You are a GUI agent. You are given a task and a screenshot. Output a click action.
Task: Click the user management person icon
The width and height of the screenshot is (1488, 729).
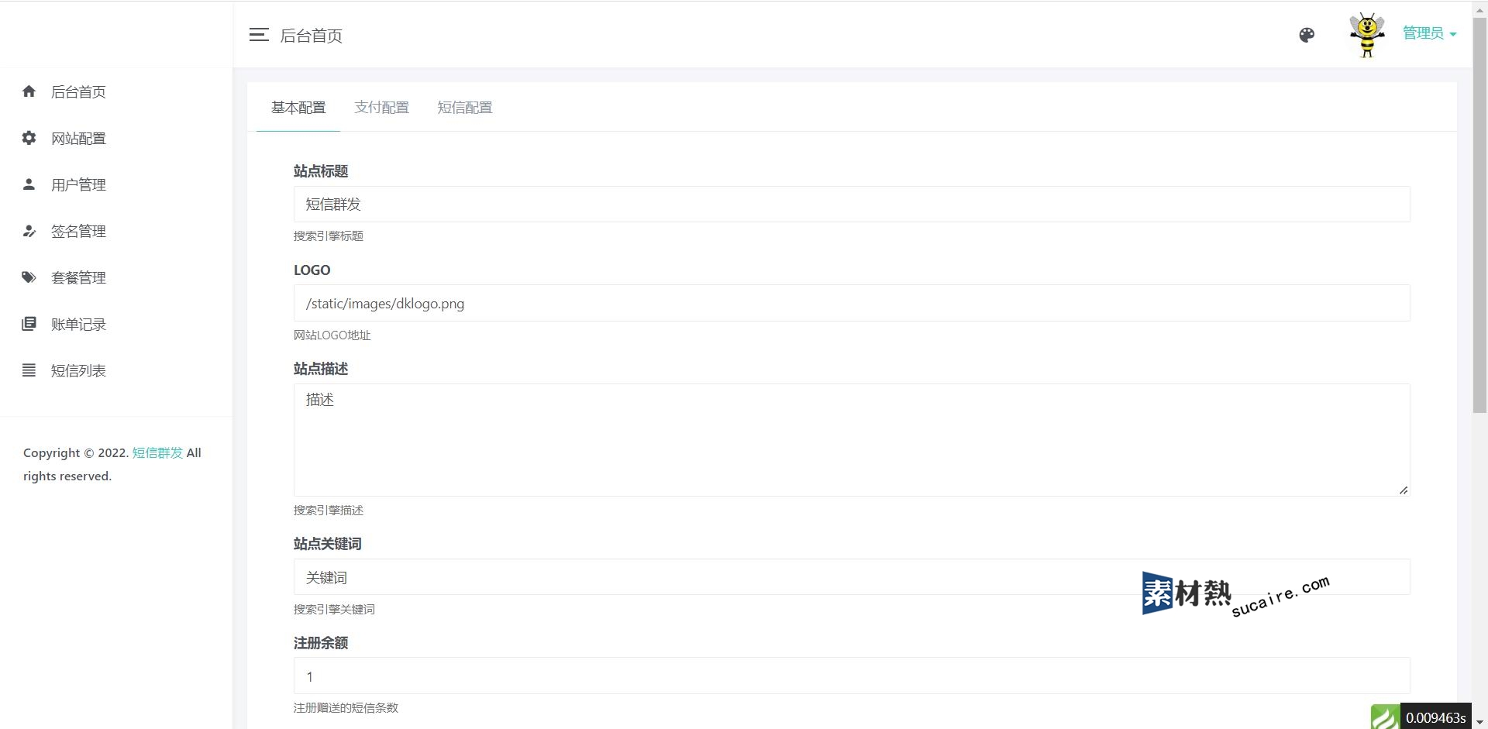[29, 184]
